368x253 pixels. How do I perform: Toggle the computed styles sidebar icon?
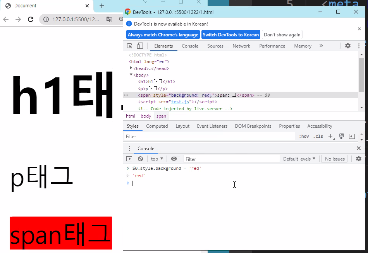[352, 136]
